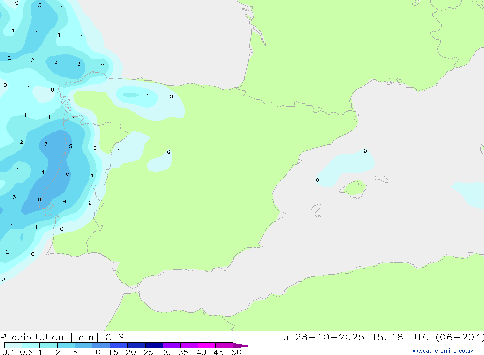
Task: Click the '15' legend scale label
Action: click(x=113, y=352)
